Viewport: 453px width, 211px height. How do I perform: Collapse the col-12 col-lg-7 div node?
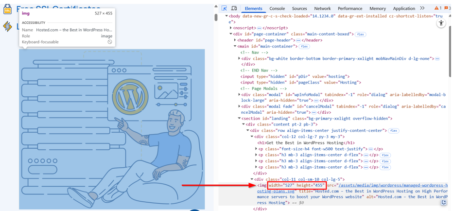click(x=252, y=137)
